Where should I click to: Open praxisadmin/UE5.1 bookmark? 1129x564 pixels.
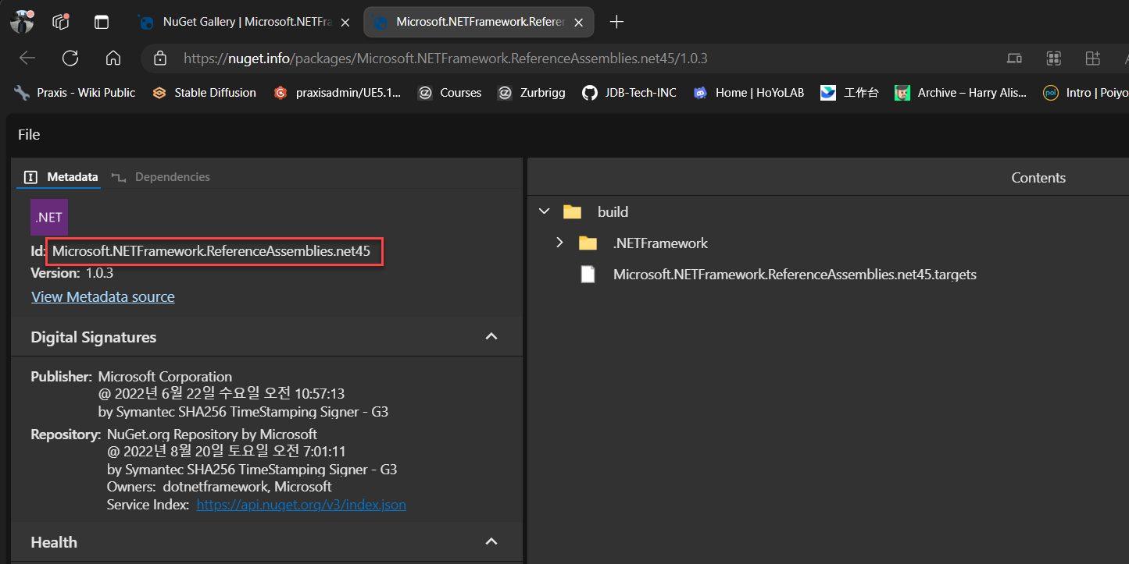(337, 92)
